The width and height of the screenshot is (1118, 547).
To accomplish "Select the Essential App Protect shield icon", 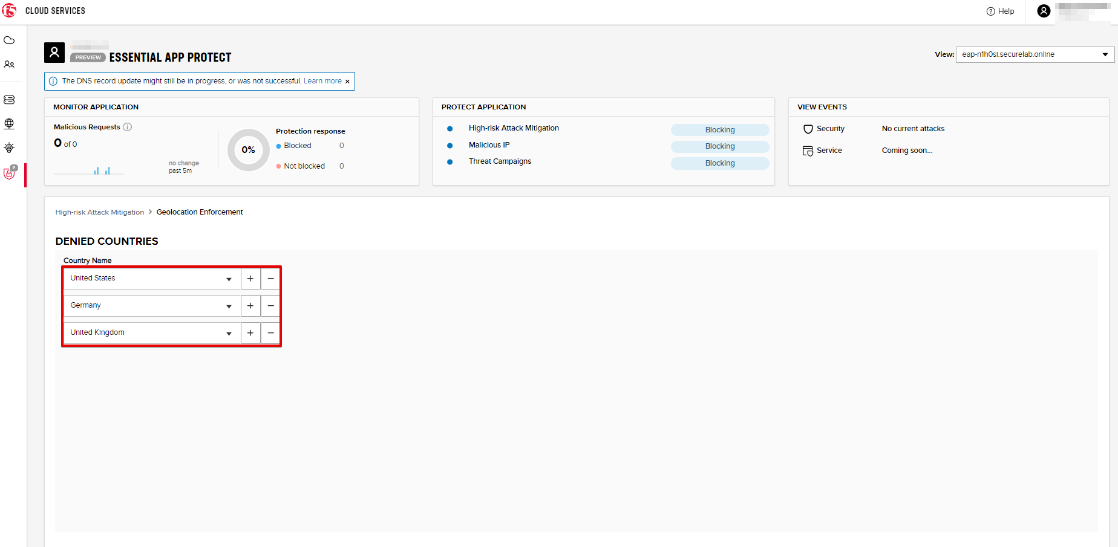I will click(10, 173).
